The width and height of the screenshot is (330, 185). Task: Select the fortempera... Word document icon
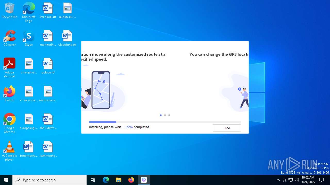click(x=29, y=150)
